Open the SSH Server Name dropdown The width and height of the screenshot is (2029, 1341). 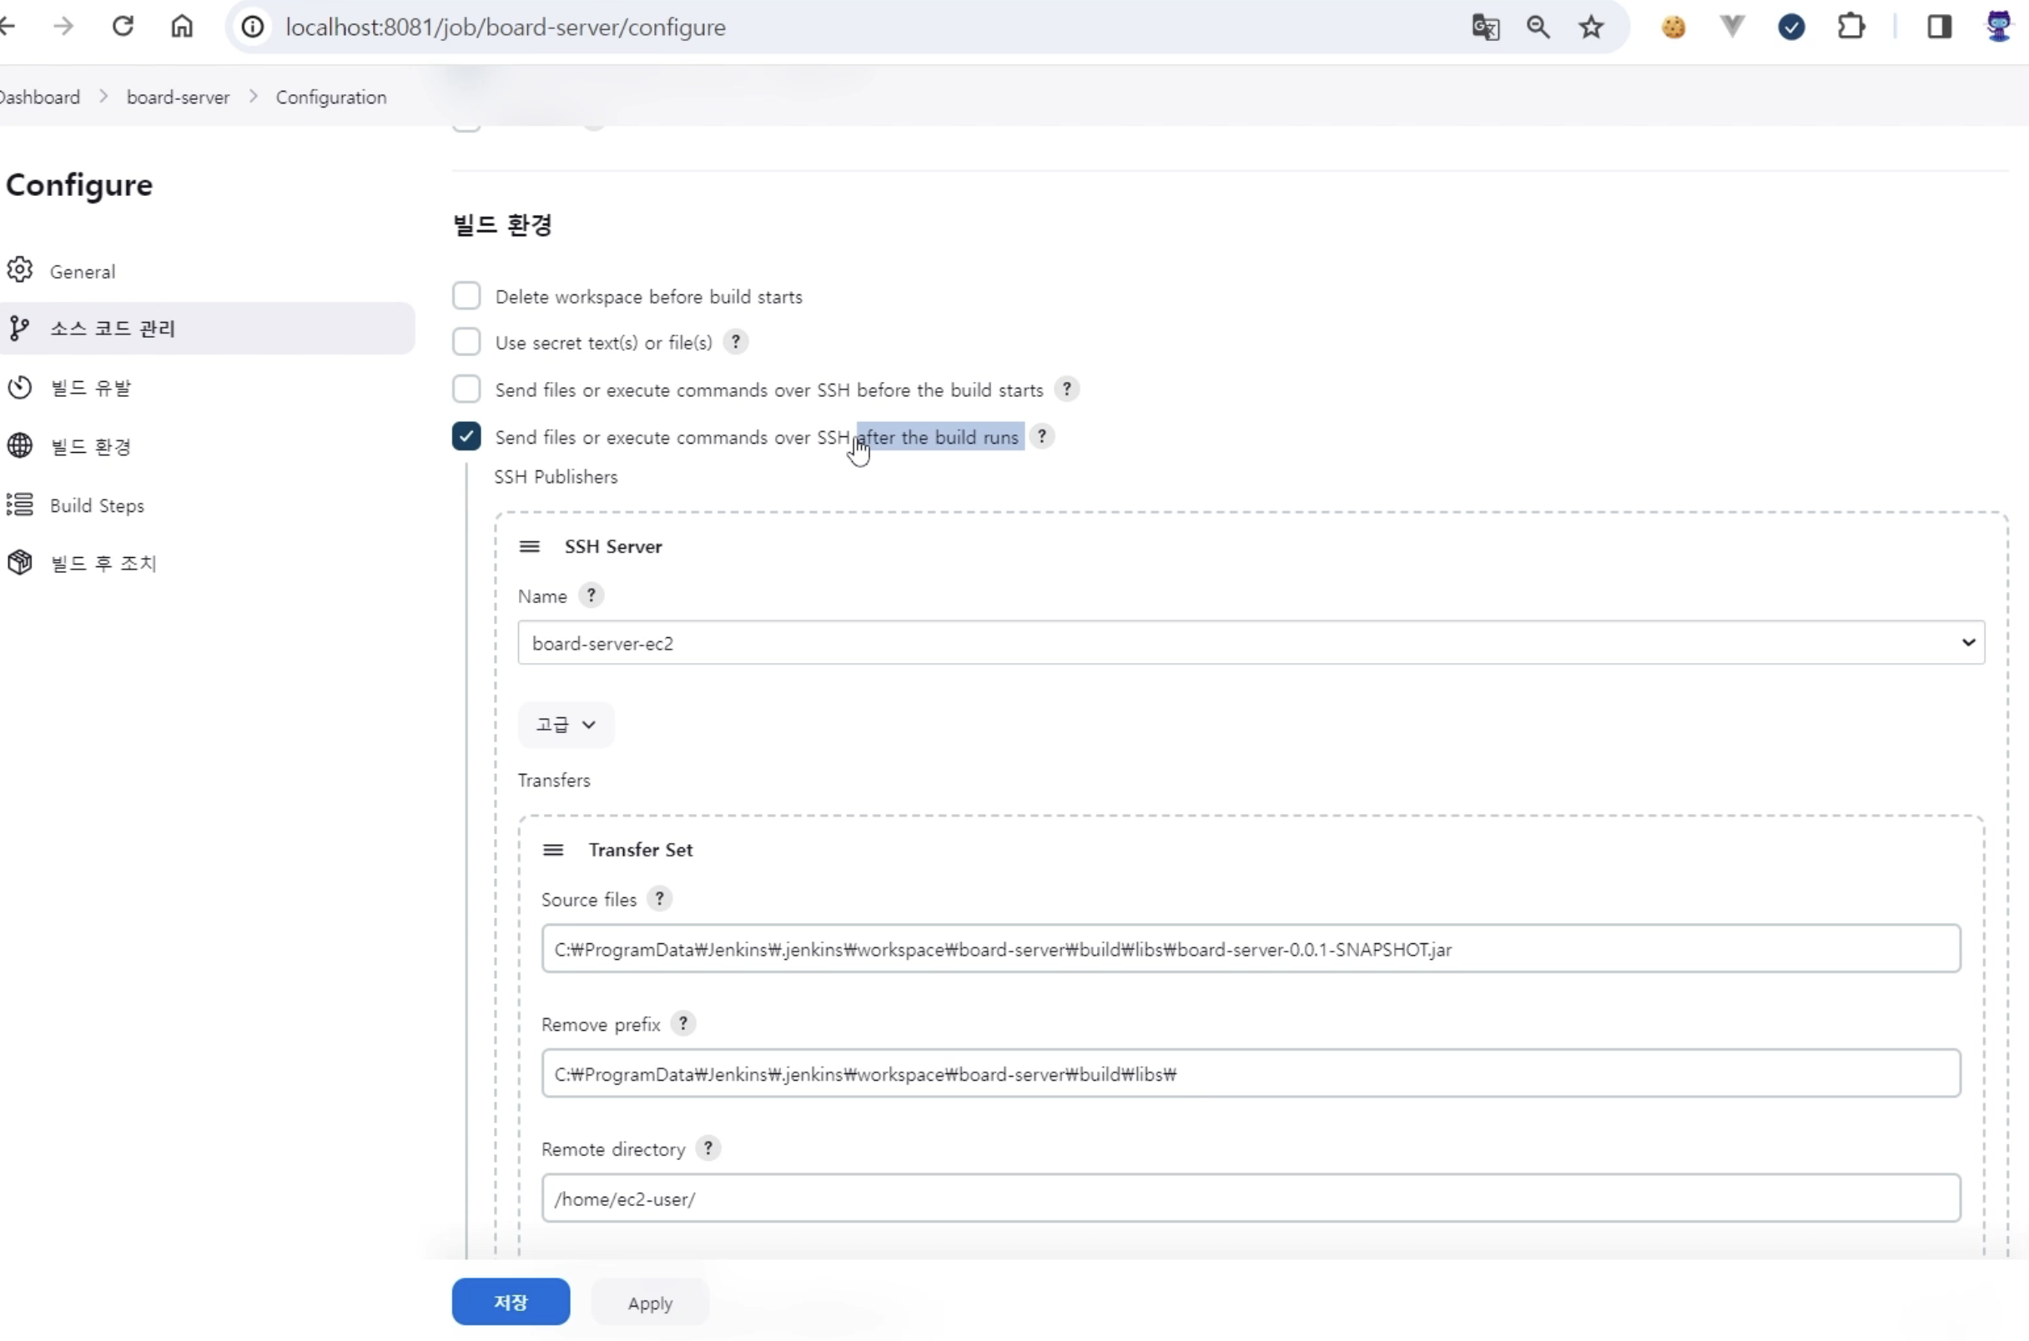click(1250, 642)
